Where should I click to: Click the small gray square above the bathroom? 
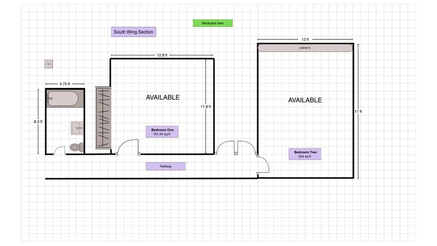[49, 65]
